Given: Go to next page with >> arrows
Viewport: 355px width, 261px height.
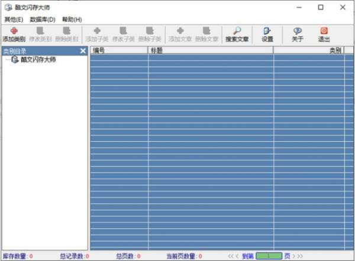Looking at the screenshot, I should point(299,256).
